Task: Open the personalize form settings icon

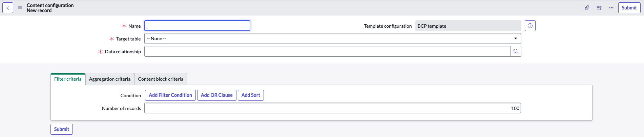Action: click(599, 8)
